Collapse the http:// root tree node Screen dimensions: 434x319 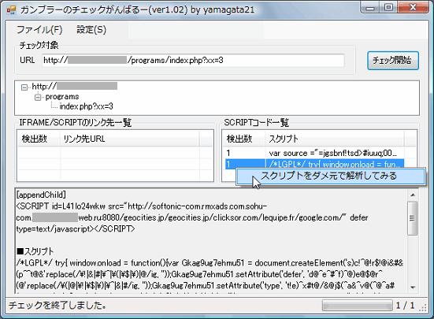24,87
